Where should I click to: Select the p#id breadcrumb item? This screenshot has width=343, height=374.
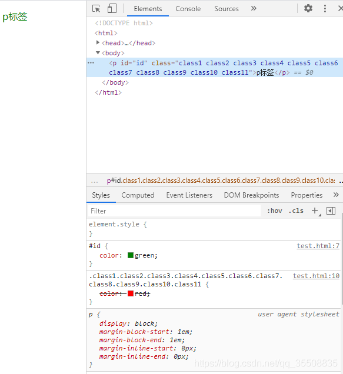point(221,181)
